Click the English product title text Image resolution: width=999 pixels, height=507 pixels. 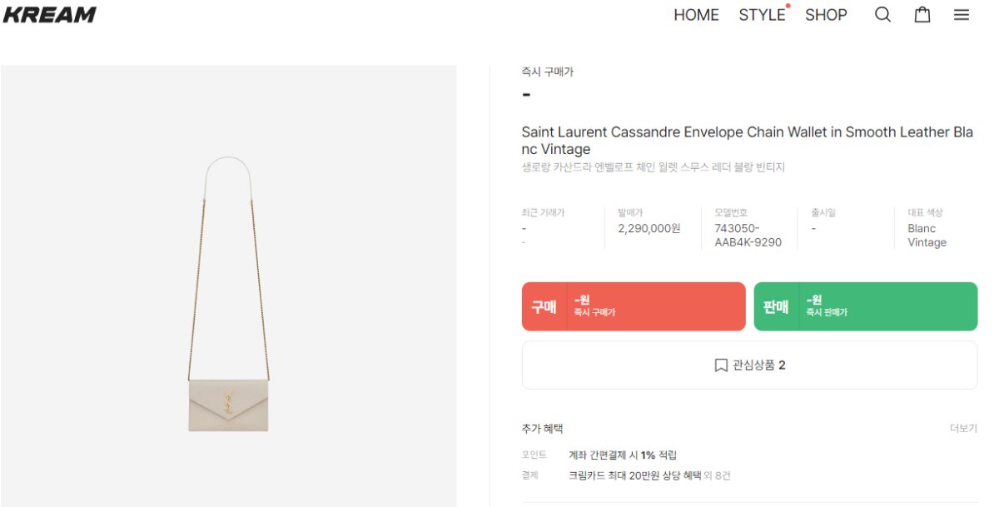[747, 141]
